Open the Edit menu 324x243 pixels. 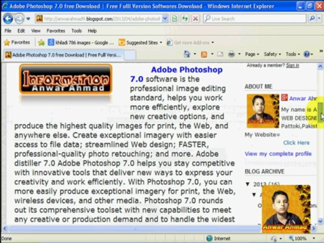tap(21, 31)
